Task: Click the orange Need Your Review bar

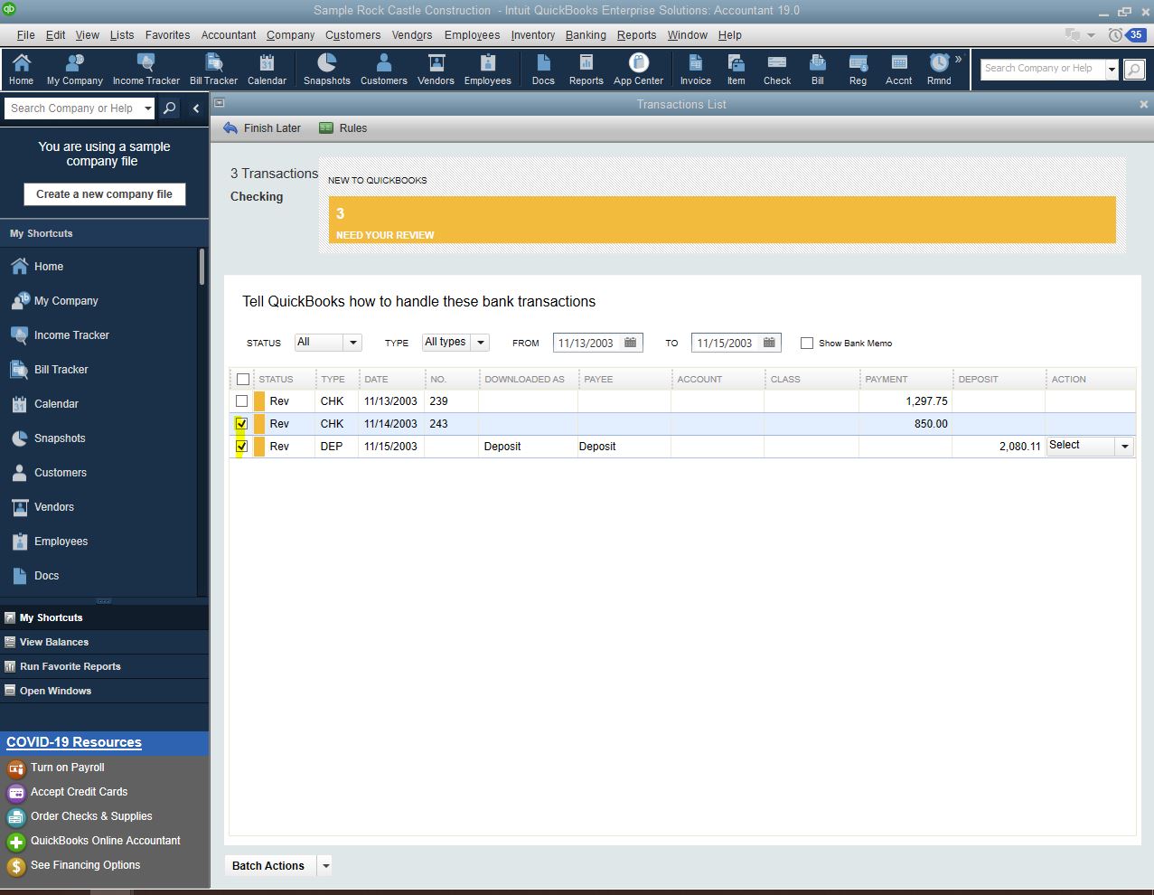Action: tap(722, 221)
